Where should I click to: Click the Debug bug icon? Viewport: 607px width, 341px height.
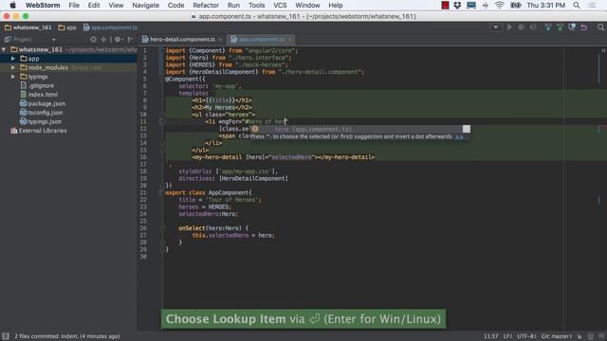pyautogui.click(x=521, y=27)
